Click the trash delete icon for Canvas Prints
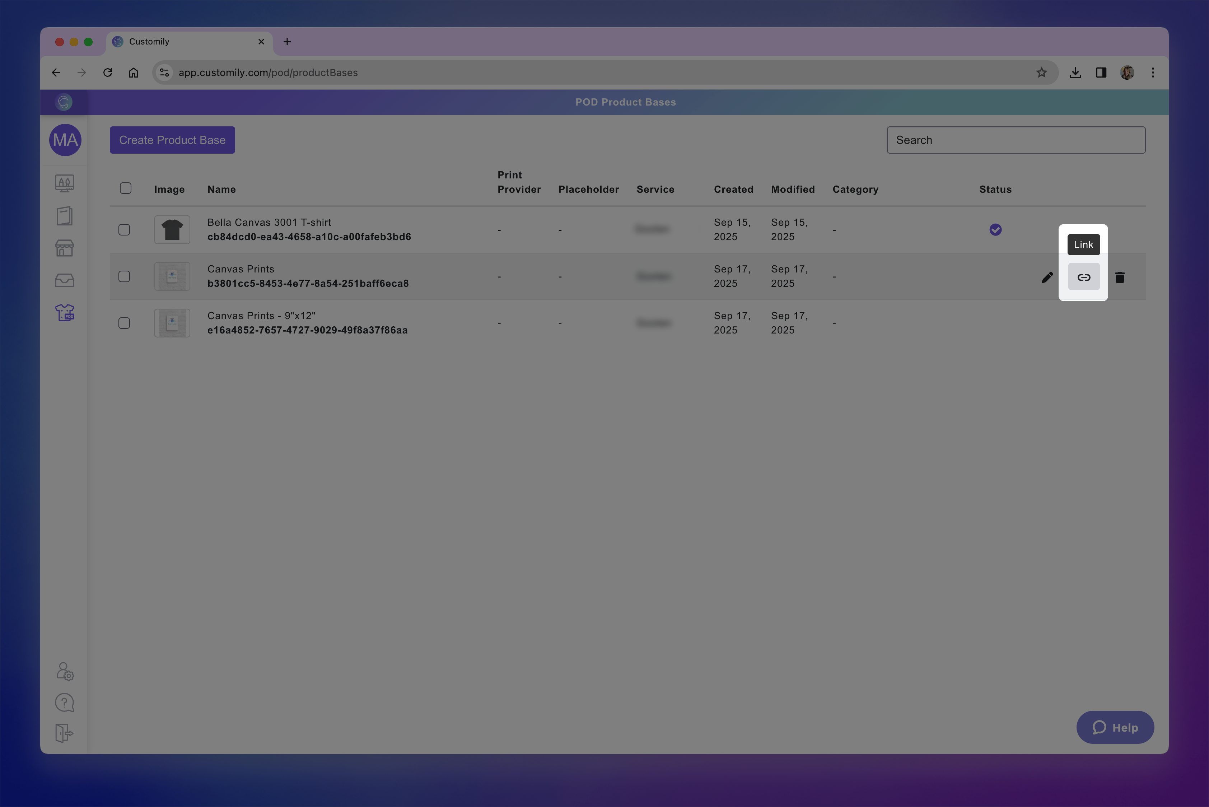1209x807 pixels. click(x=1120, y=277)
